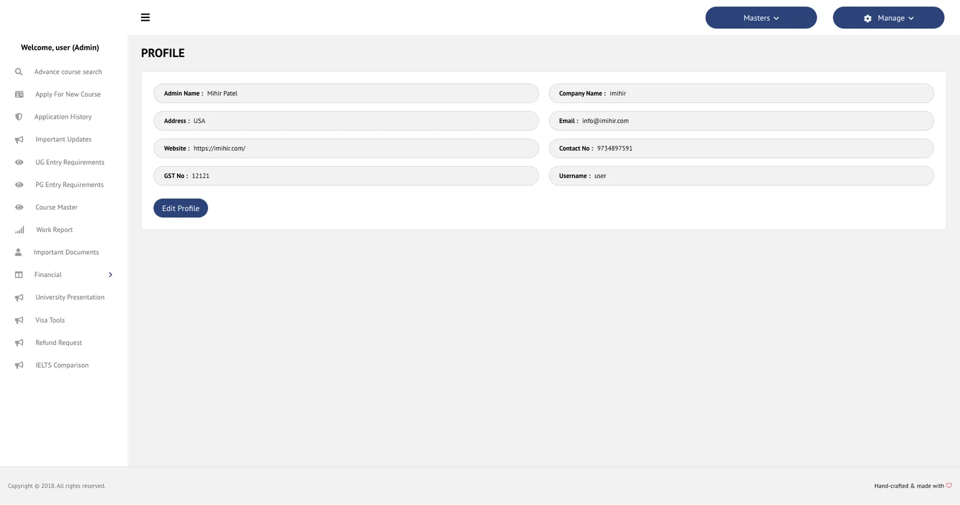
Task: Select Important Updates in sidebar
Action: (x=64, y=140)
